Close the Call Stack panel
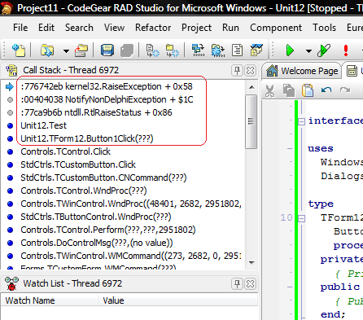The image size is (363, 320). [250, 71]
